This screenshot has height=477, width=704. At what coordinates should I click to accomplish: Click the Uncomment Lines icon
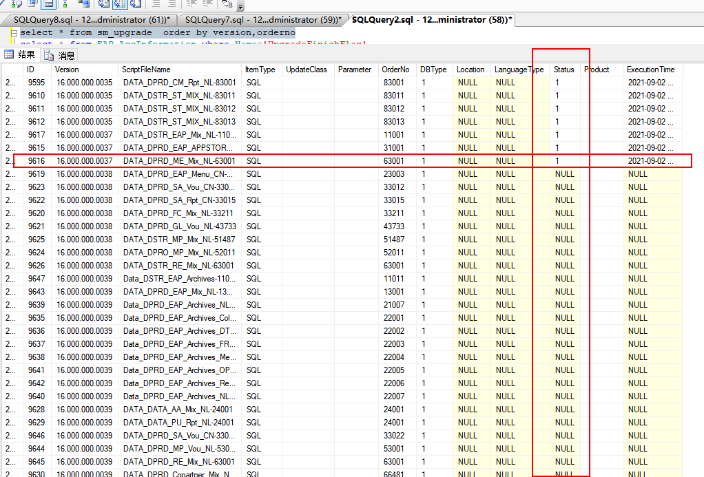click(x=172, y=3)
